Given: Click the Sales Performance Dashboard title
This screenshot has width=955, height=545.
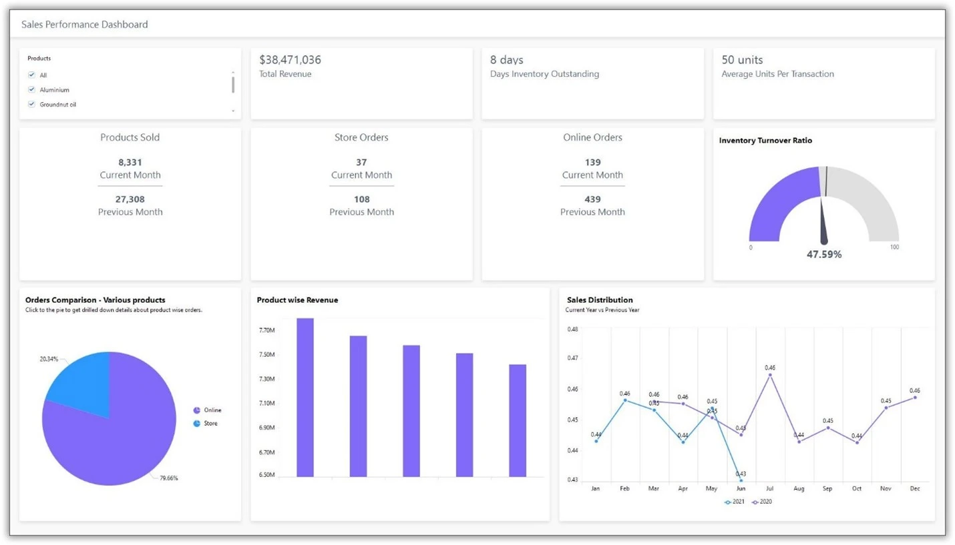Looking at the screenshot, I should [x=85, y=25].
